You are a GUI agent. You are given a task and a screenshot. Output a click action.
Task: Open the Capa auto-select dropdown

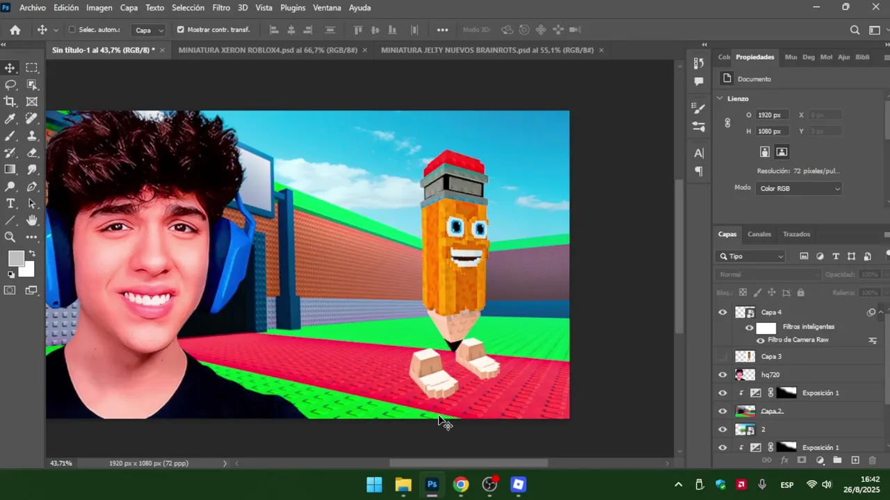149,30
